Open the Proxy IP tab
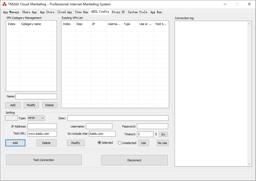The width and height of the screenshot is (256, 181). [x=118, y=12]
